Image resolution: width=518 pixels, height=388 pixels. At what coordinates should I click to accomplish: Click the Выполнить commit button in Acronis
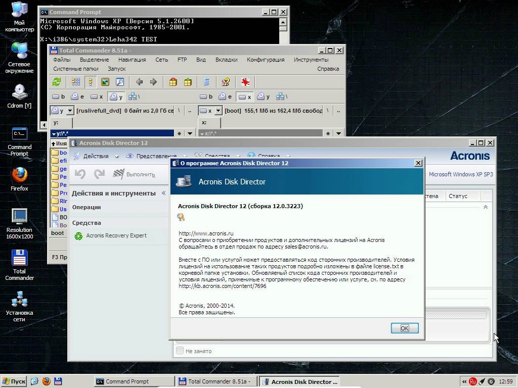click(x=134, y=174)
